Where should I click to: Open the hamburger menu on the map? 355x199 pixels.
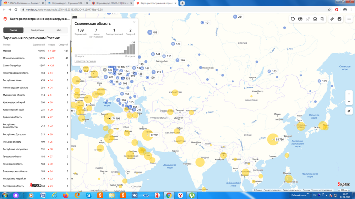(x=349, y=19)
